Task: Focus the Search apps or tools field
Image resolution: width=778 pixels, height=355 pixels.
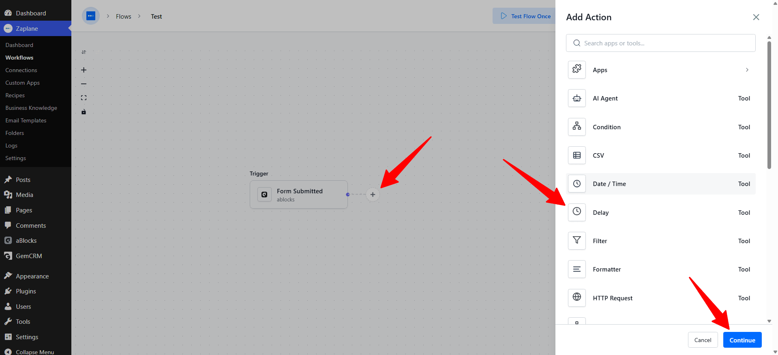Action: point(660,43)
